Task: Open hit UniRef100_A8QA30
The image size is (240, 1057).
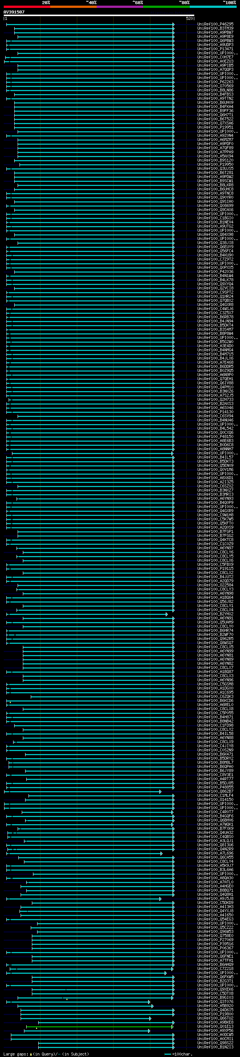Action: 215,878
